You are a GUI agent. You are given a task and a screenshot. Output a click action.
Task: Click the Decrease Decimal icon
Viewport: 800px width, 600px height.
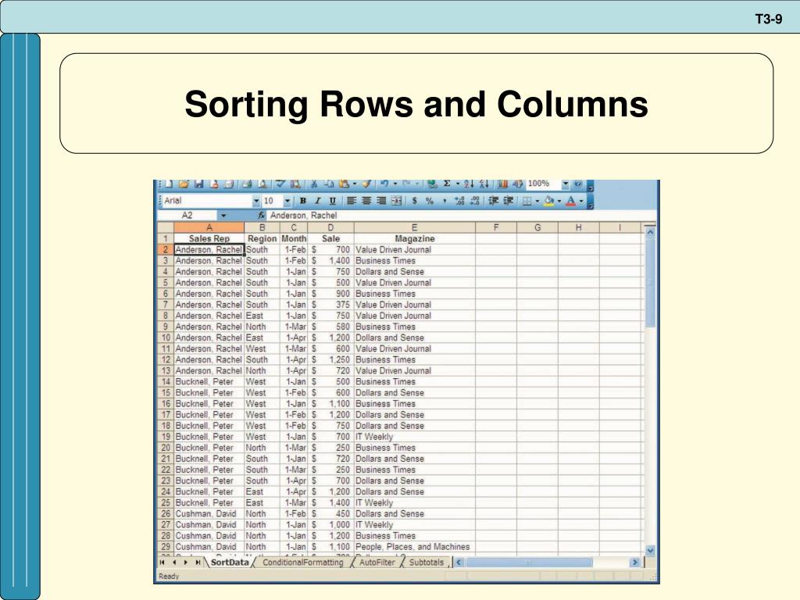pyautogui.click(x=474, y=201)
